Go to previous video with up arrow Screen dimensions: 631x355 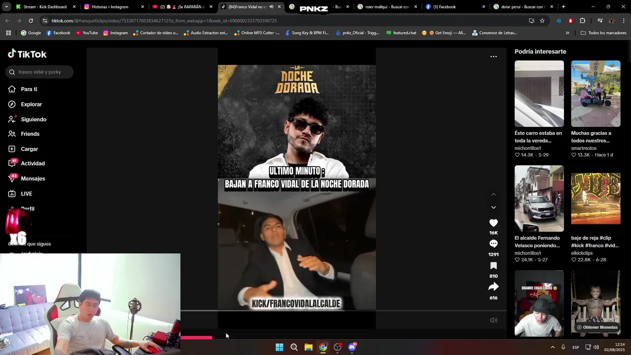493,194
